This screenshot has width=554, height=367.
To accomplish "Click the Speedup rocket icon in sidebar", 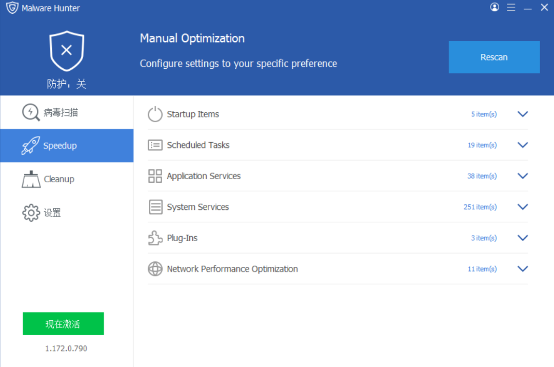I will point(31,145).
